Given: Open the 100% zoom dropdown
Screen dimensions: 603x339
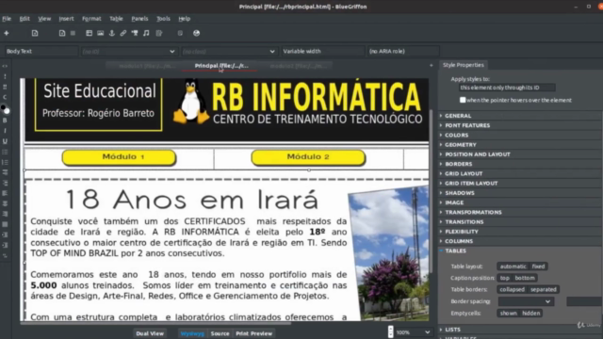Looking at the screenshot, I should [x=413, y=332].
